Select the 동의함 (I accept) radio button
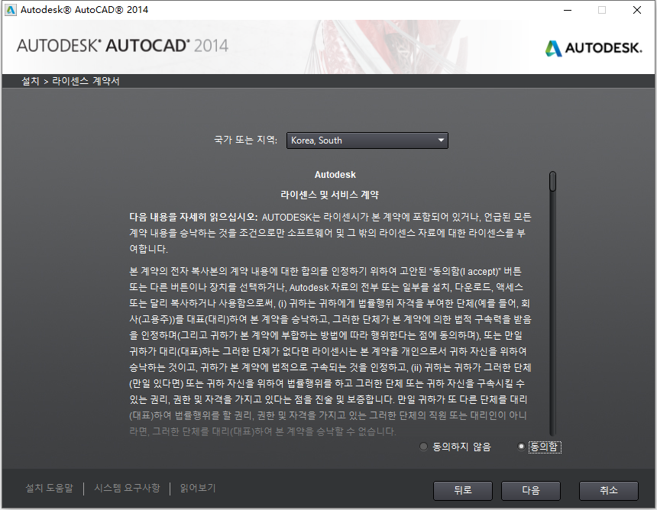 [x=521, y=447]
